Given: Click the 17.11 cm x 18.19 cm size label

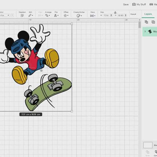Looking at the screenshot, I should coord(31,114).
